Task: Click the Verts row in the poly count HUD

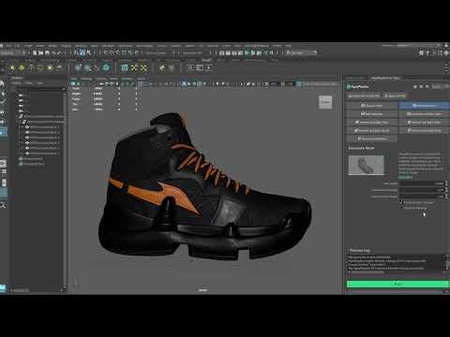Action: point(104,89)
